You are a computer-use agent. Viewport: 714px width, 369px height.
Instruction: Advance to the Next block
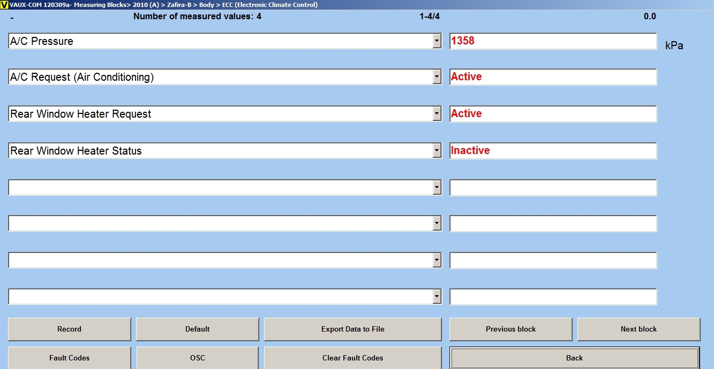(x=638, y=329)
